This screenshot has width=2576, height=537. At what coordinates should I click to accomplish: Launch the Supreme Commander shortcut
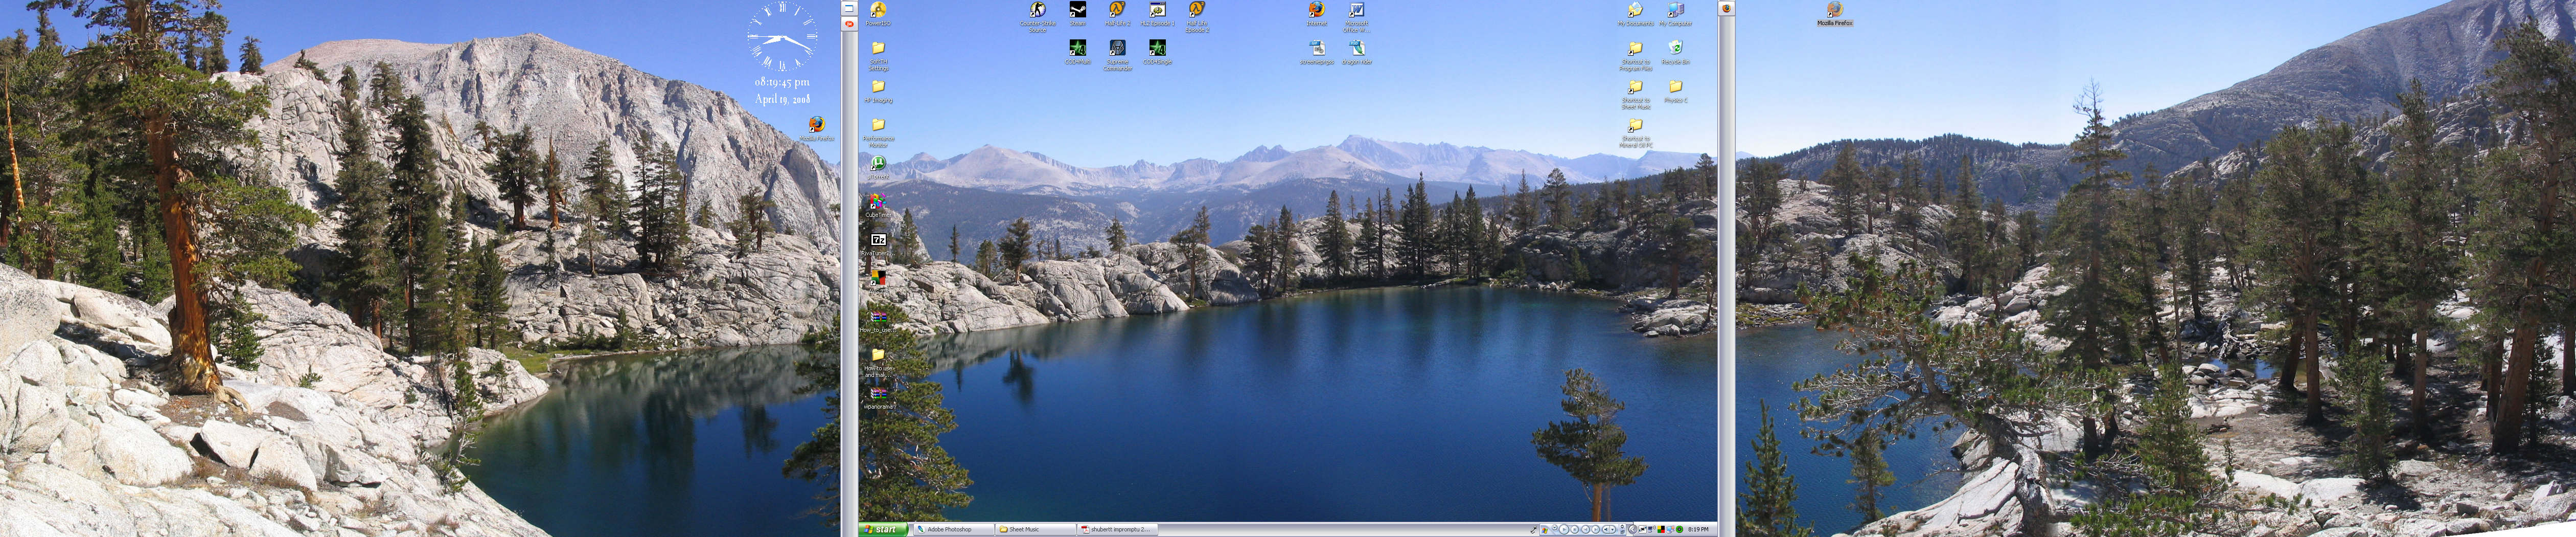pyautogui.click(x=1117, y=49)
